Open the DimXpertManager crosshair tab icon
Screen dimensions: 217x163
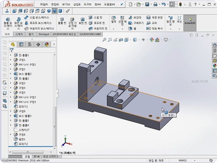[x=38, y=44]
